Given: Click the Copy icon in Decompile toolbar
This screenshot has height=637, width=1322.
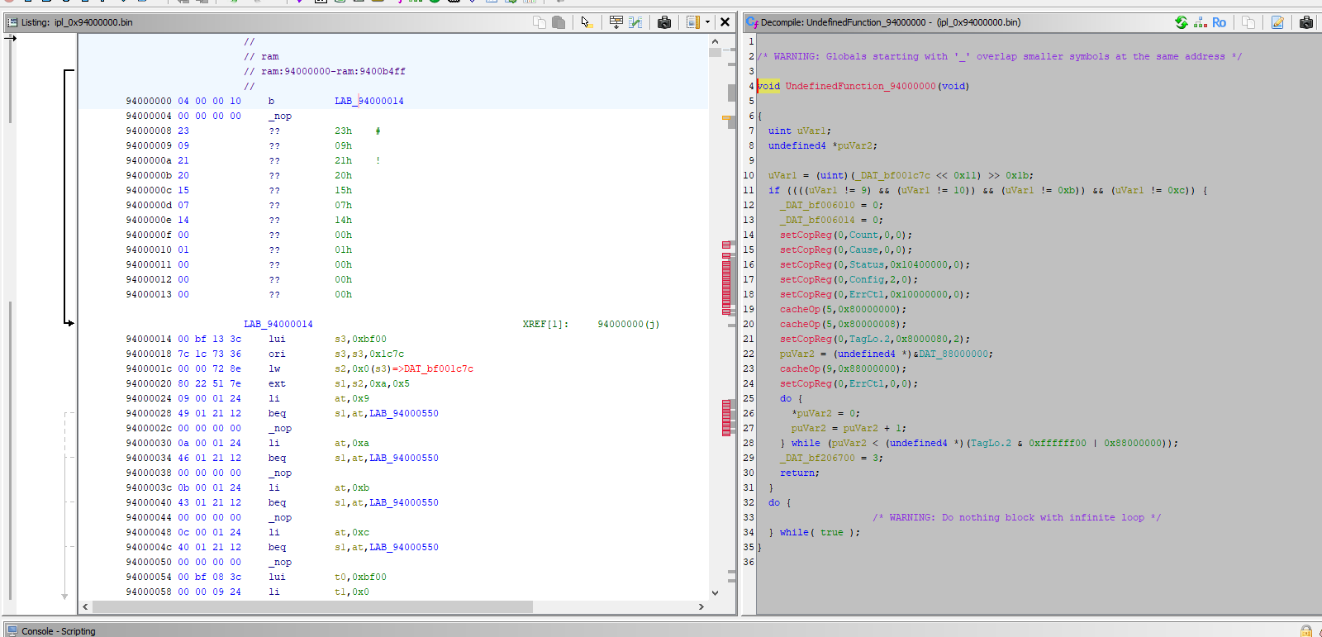Looking at the screenshot, I should point(1248,22).
